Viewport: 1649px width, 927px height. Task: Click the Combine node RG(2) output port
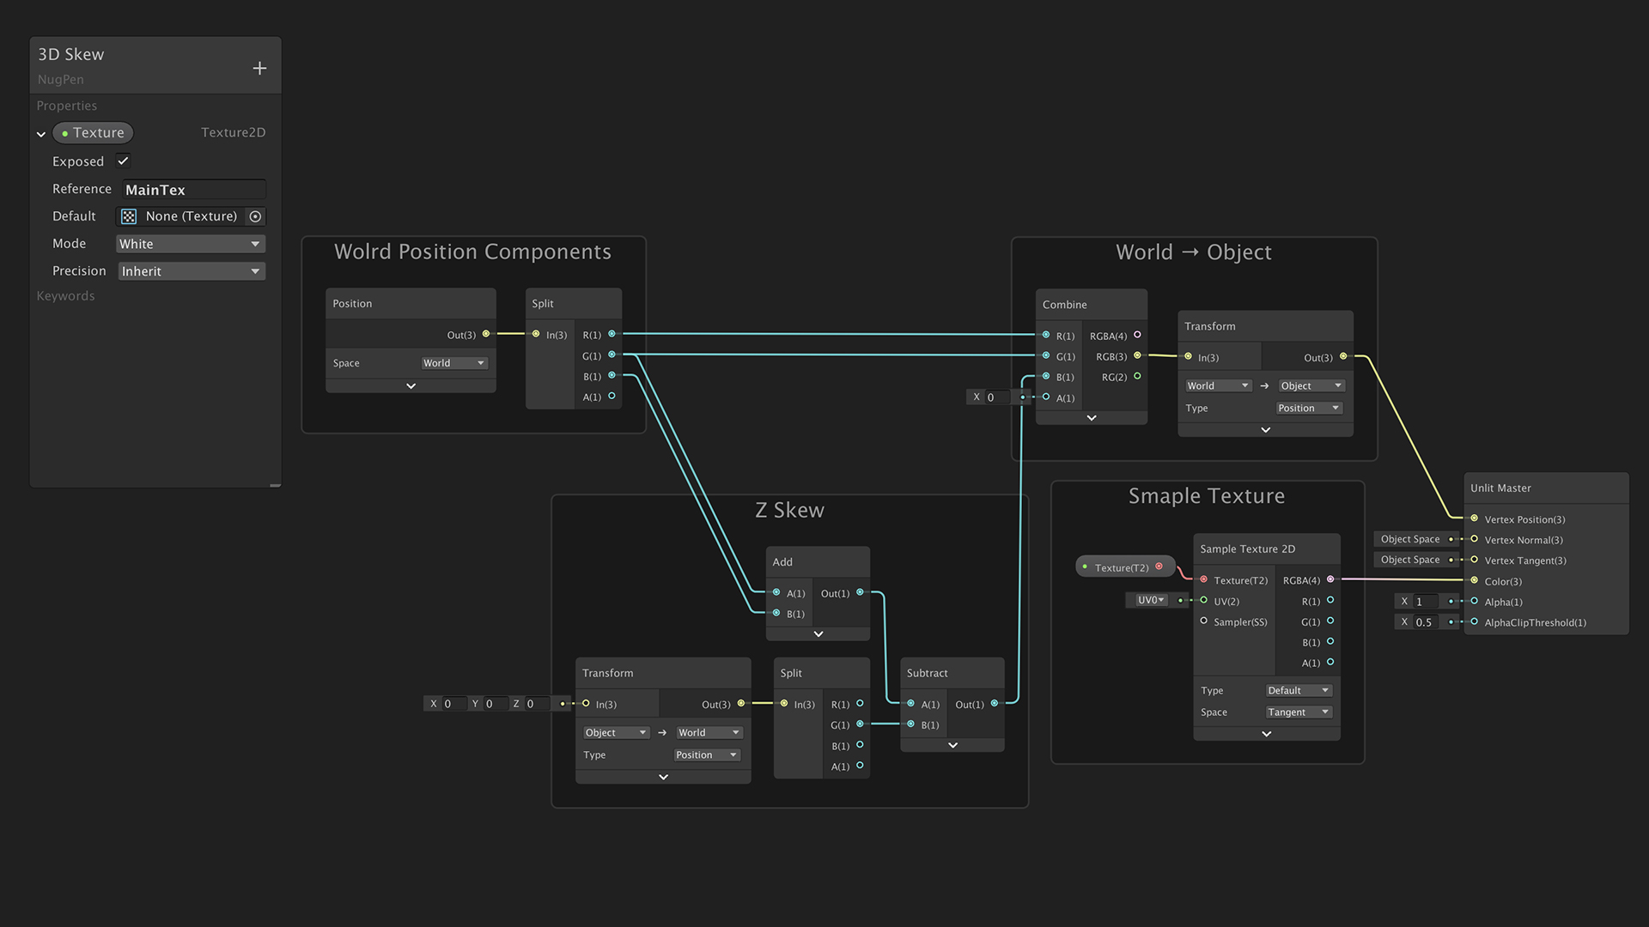[1137, 376]
